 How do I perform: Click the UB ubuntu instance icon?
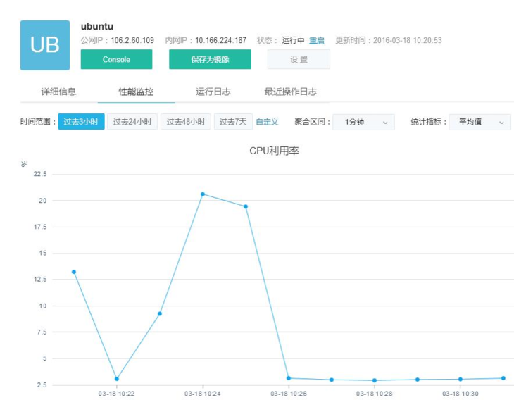pos(45,45)
